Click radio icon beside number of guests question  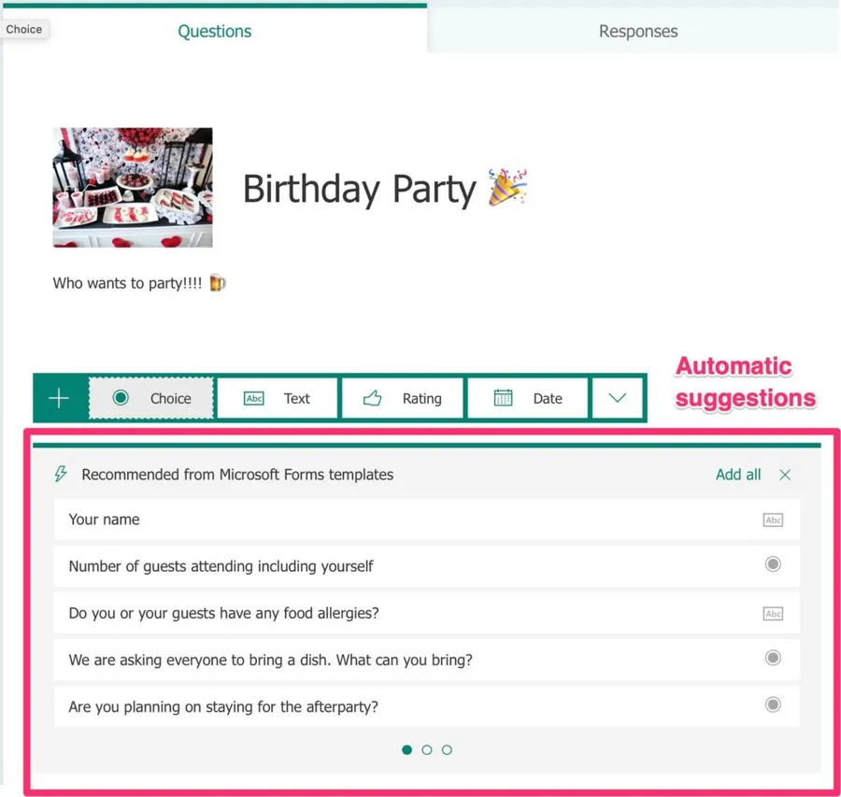tap(773, 564)
